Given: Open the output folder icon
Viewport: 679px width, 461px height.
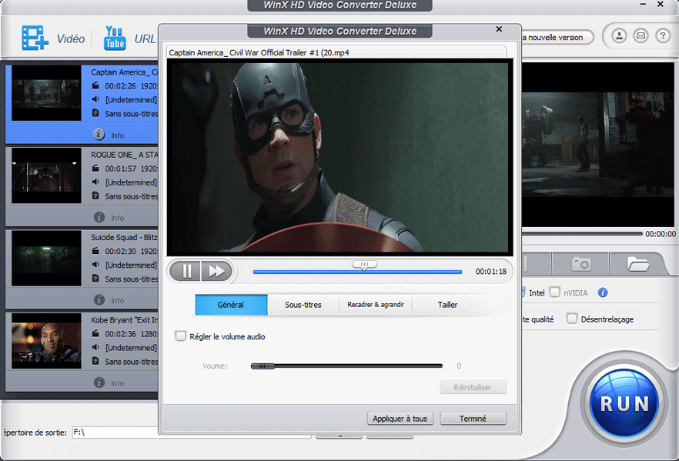Looking at the screenshot, I should (637, 263).
